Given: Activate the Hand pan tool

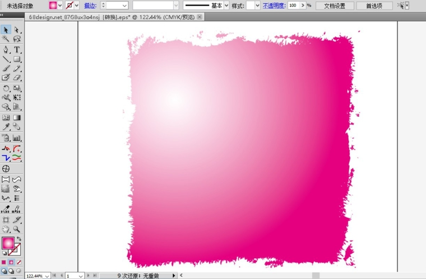Looking at the screenshot, I should point(6,229).
